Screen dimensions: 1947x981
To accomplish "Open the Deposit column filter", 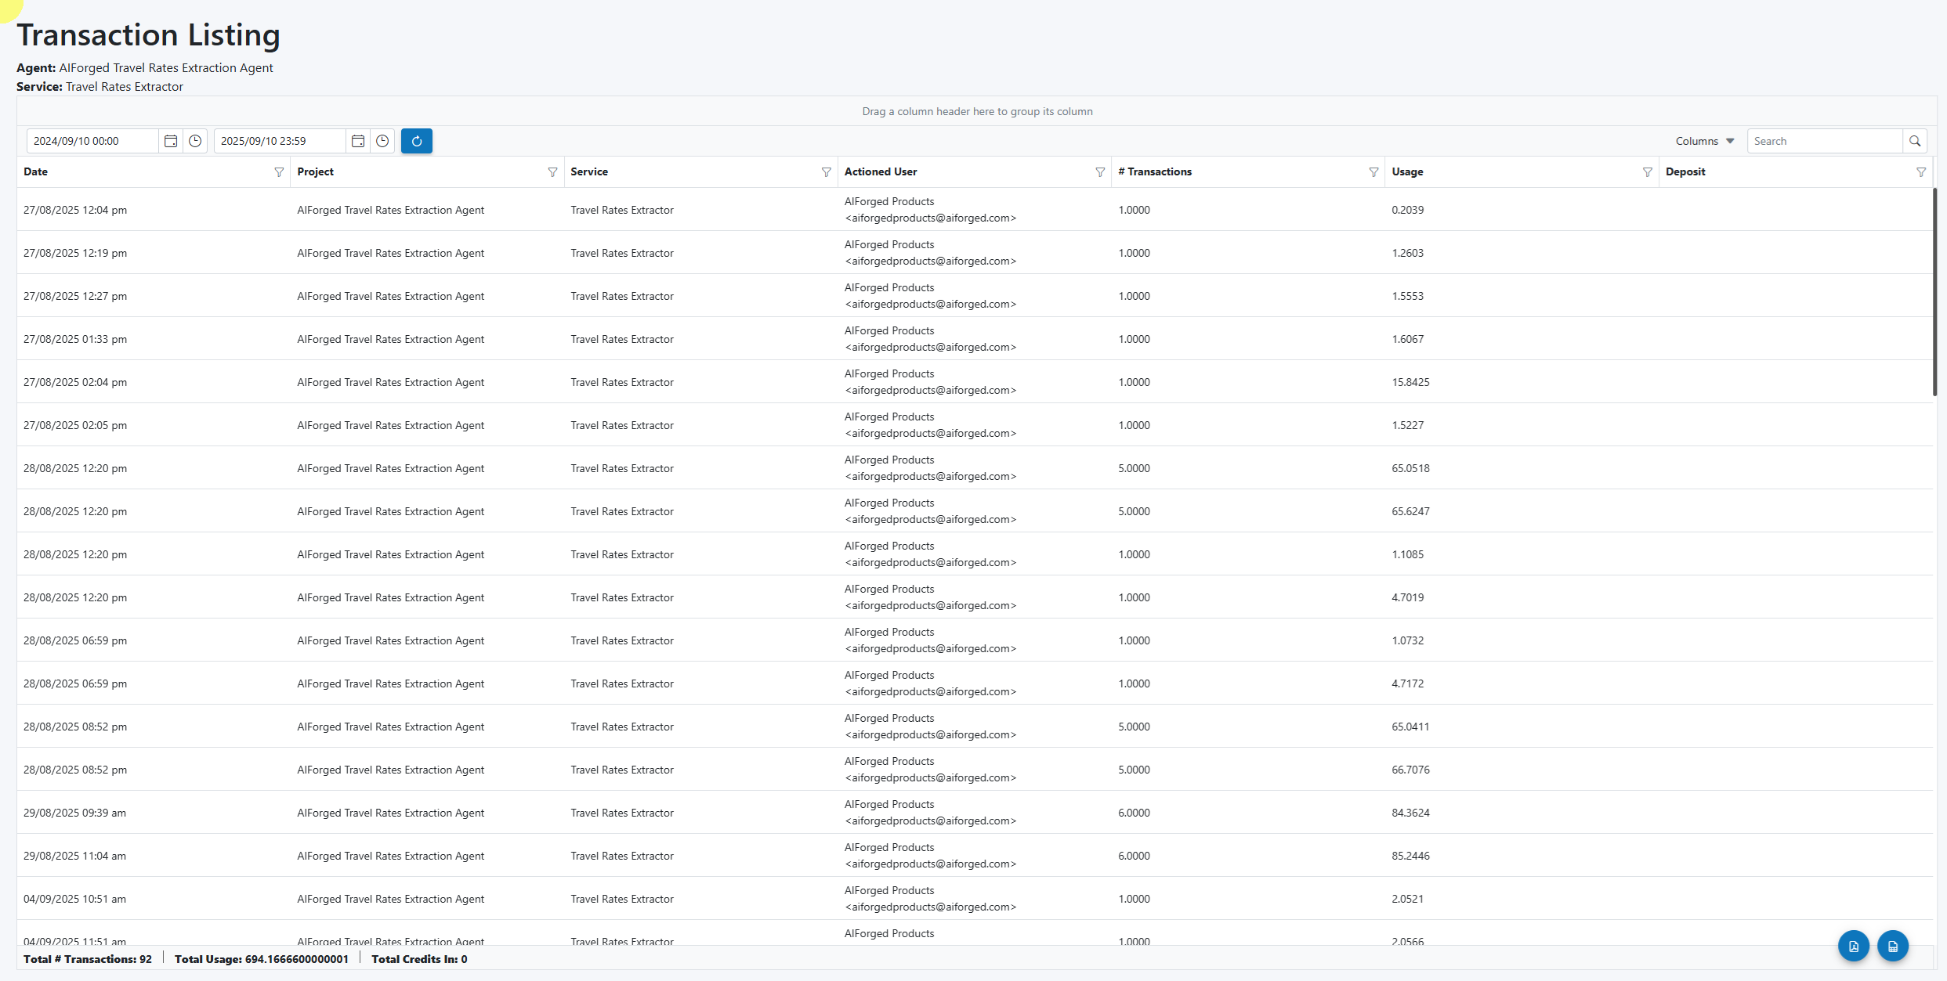I will point(1920,172).
